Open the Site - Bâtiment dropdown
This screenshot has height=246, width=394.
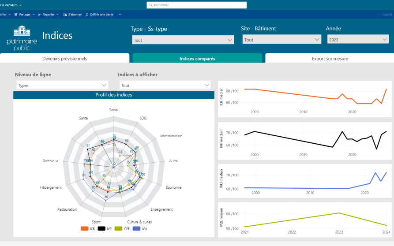281,40
